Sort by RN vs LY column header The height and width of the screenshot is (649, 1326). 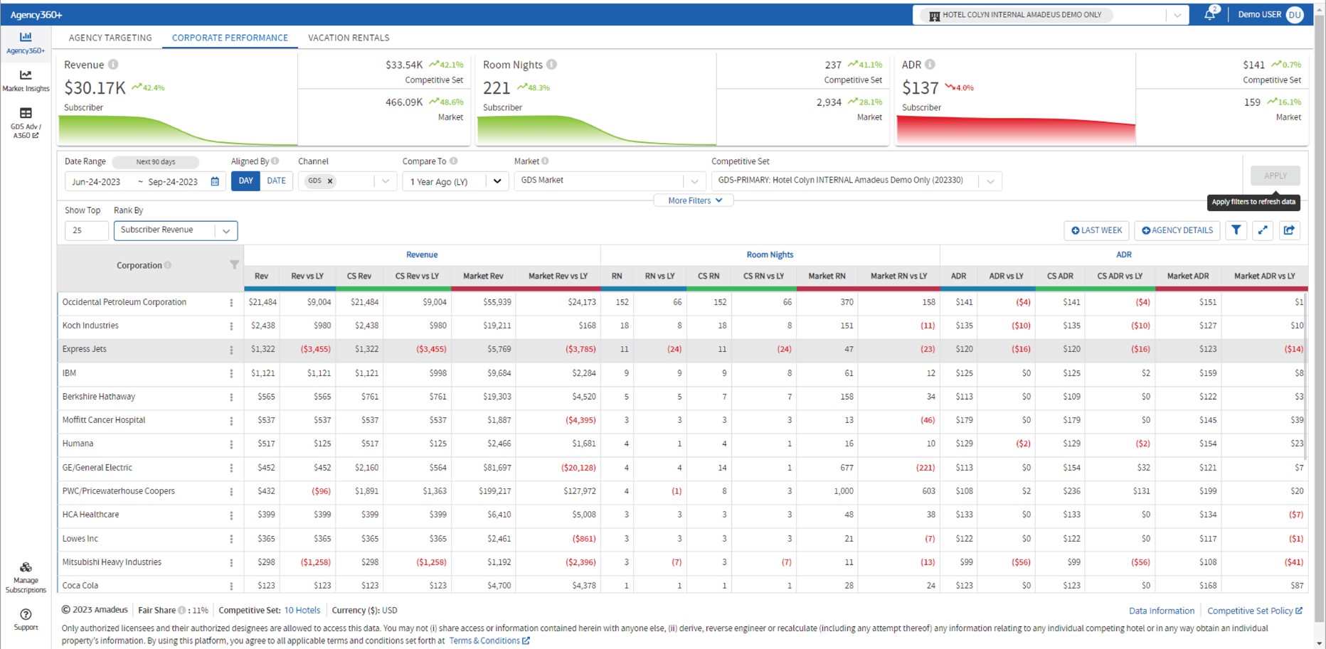click(659, 276)
